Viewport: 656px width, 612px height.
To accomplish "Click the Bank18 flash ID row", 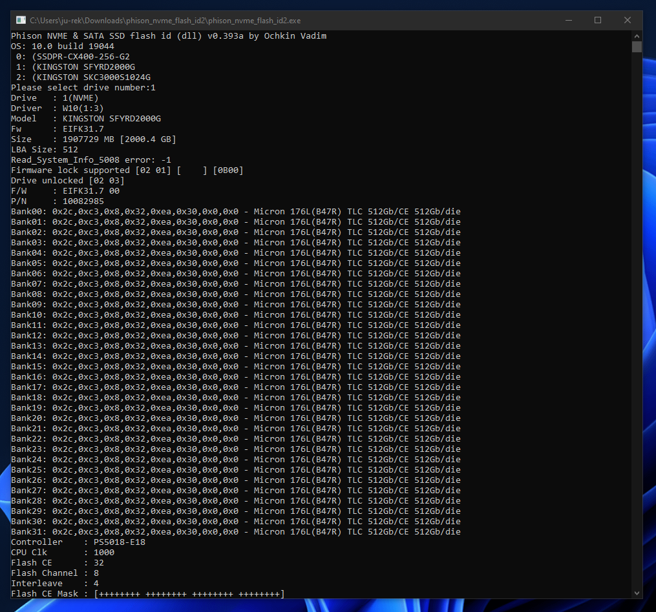I will 235,397.
